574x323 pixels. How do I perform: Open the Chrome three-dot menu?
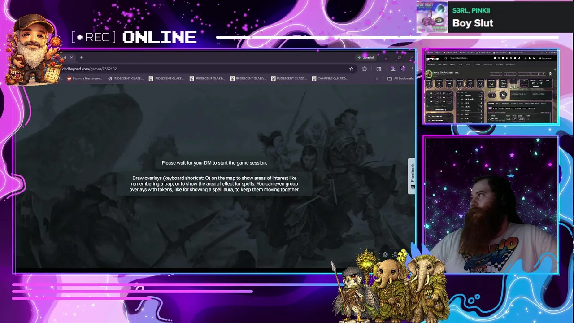click(412, 69)
